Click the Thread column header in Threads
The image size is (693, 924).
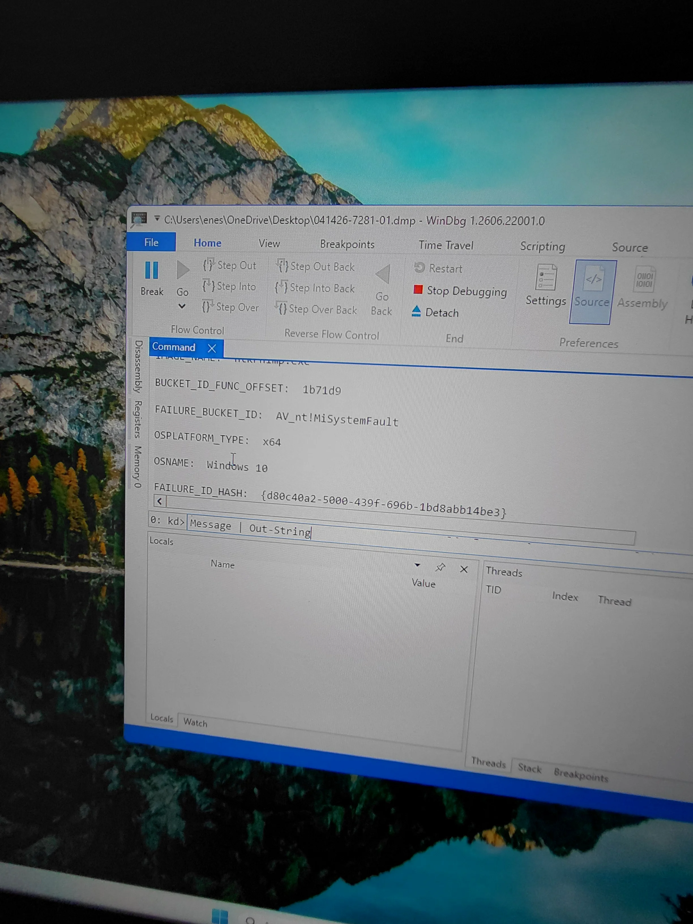[615, 601]
